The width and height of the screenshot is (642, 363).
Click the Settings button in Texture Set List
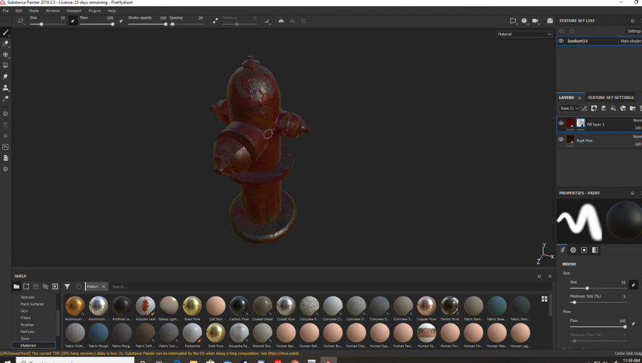click(634, 31)
